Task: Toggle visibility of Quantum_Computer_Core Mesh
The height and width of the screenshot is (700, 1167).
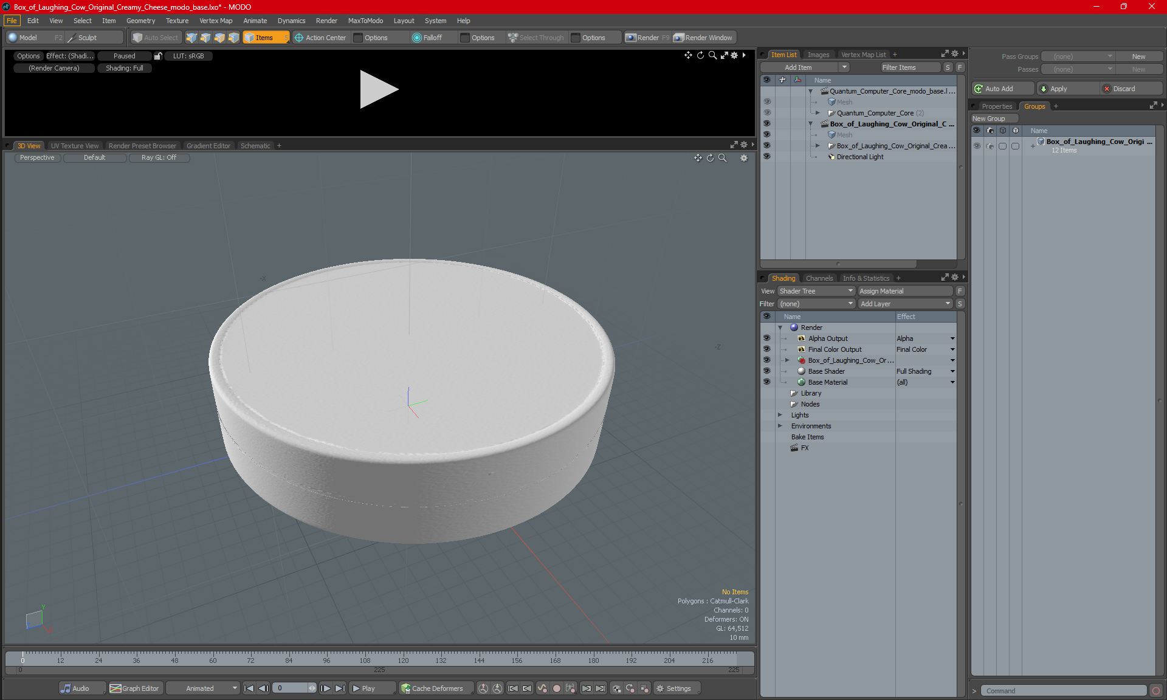Action: [767, 102]
